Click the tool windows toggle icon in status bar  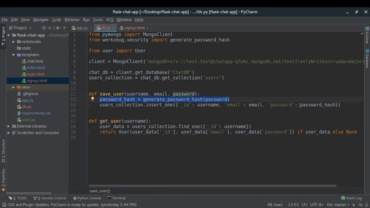[4, 205]
